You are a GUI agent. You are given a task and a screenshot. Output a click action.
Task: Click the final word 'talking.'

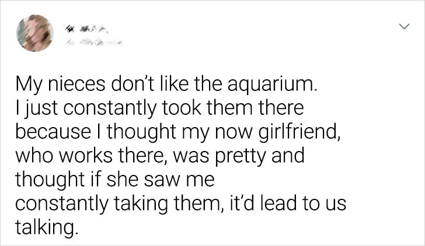pyautogui.click(x=44, y=228)
